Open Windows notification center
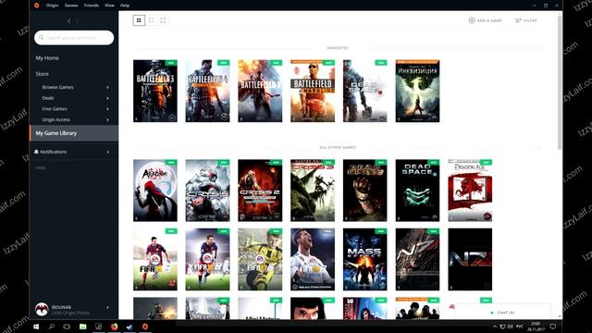This screenshot has width=592, height=333. (x=553, y=327)
